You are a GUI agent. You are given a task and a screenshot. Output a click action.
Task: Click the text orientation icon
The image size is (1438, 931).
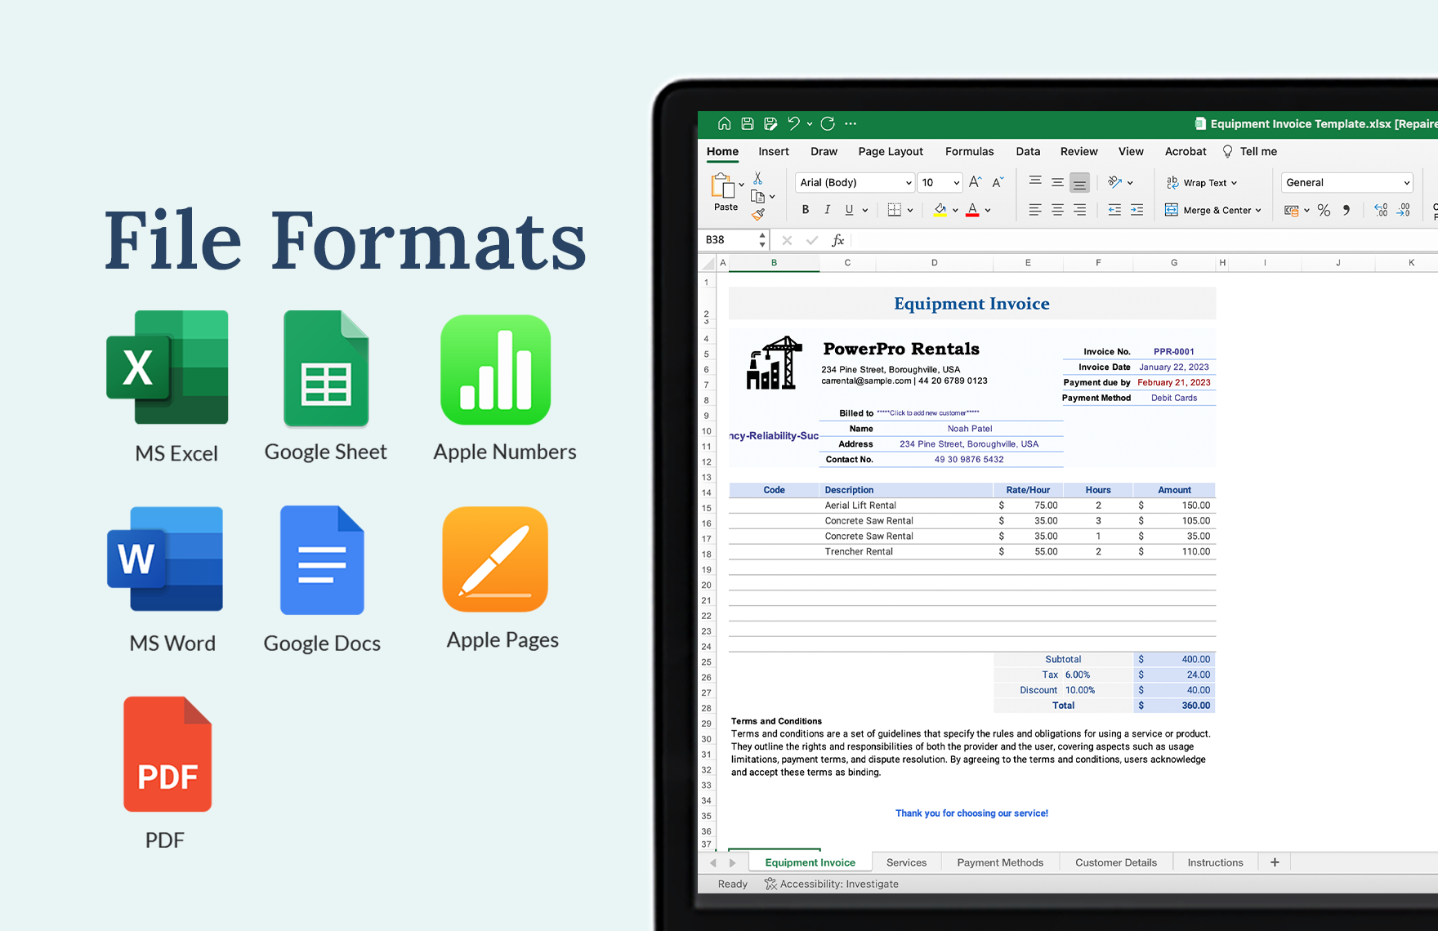(1114, 182)
